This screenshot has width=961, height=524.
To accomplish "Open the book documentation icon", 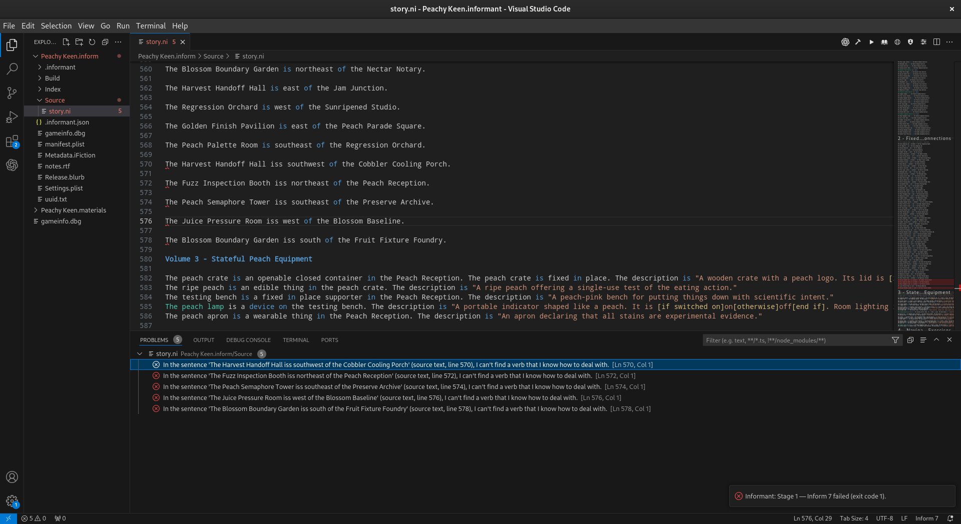I will [x=884, y=42].
